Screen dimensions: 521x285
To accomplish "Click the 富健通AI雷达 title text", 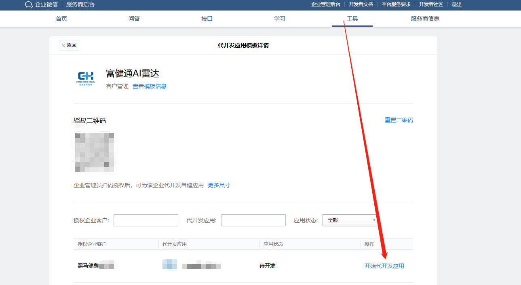I will pyautogui.click(x=133, y=74).
